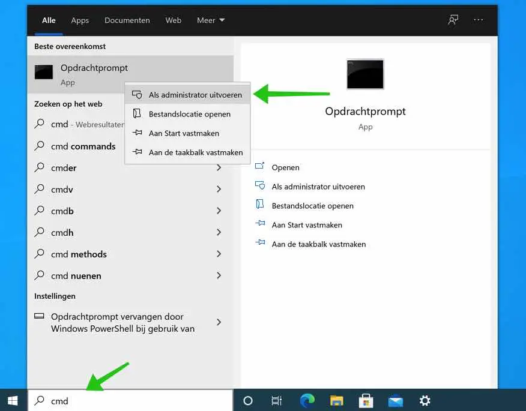The height and width of the screenshot is (411, 526).
Task: Click the 'Opdrachtprompt' title in the right panel
Action: [x=365, y=112]
